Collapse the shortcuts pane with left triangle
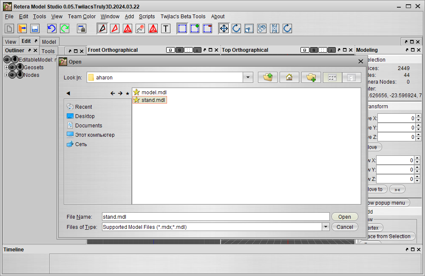The image size is (425, 276). (x=68, y=93)
